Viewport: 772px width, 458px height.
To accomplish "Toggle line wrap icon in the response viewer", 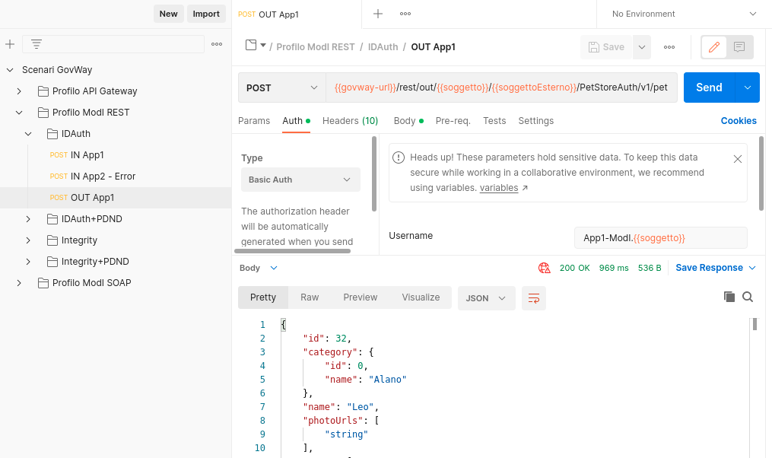I will (x=534, y=298).
